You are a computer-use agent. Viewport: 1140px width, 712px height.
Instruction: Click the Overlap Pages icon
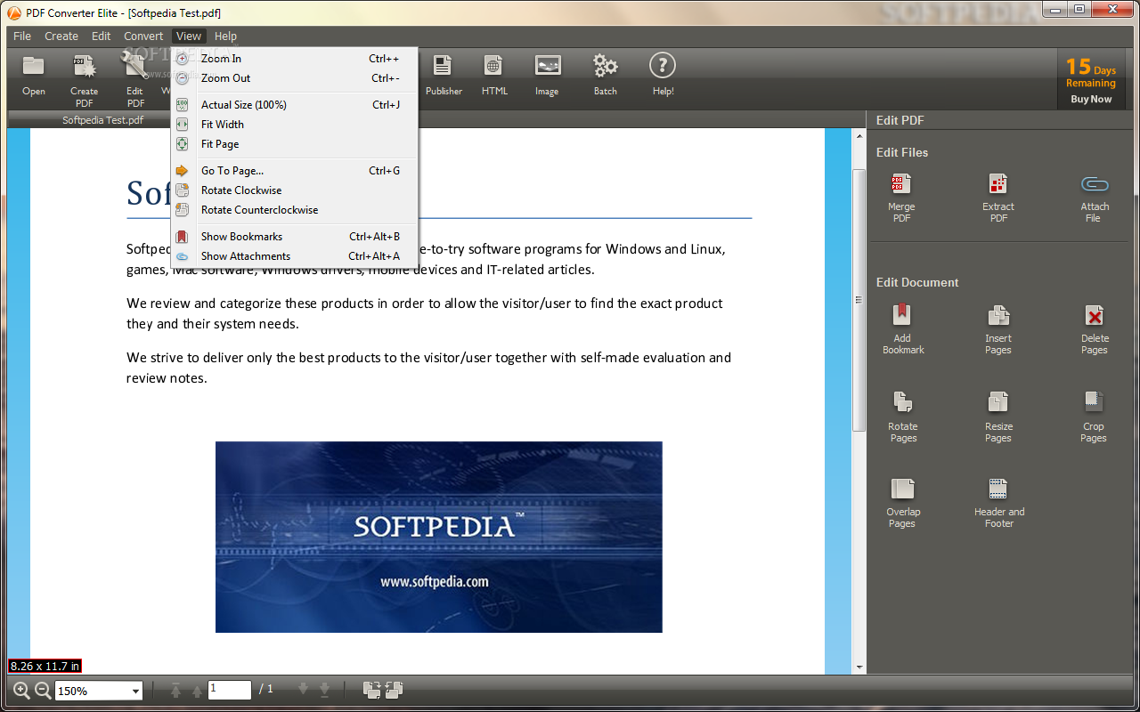click(x=902, y=489)
